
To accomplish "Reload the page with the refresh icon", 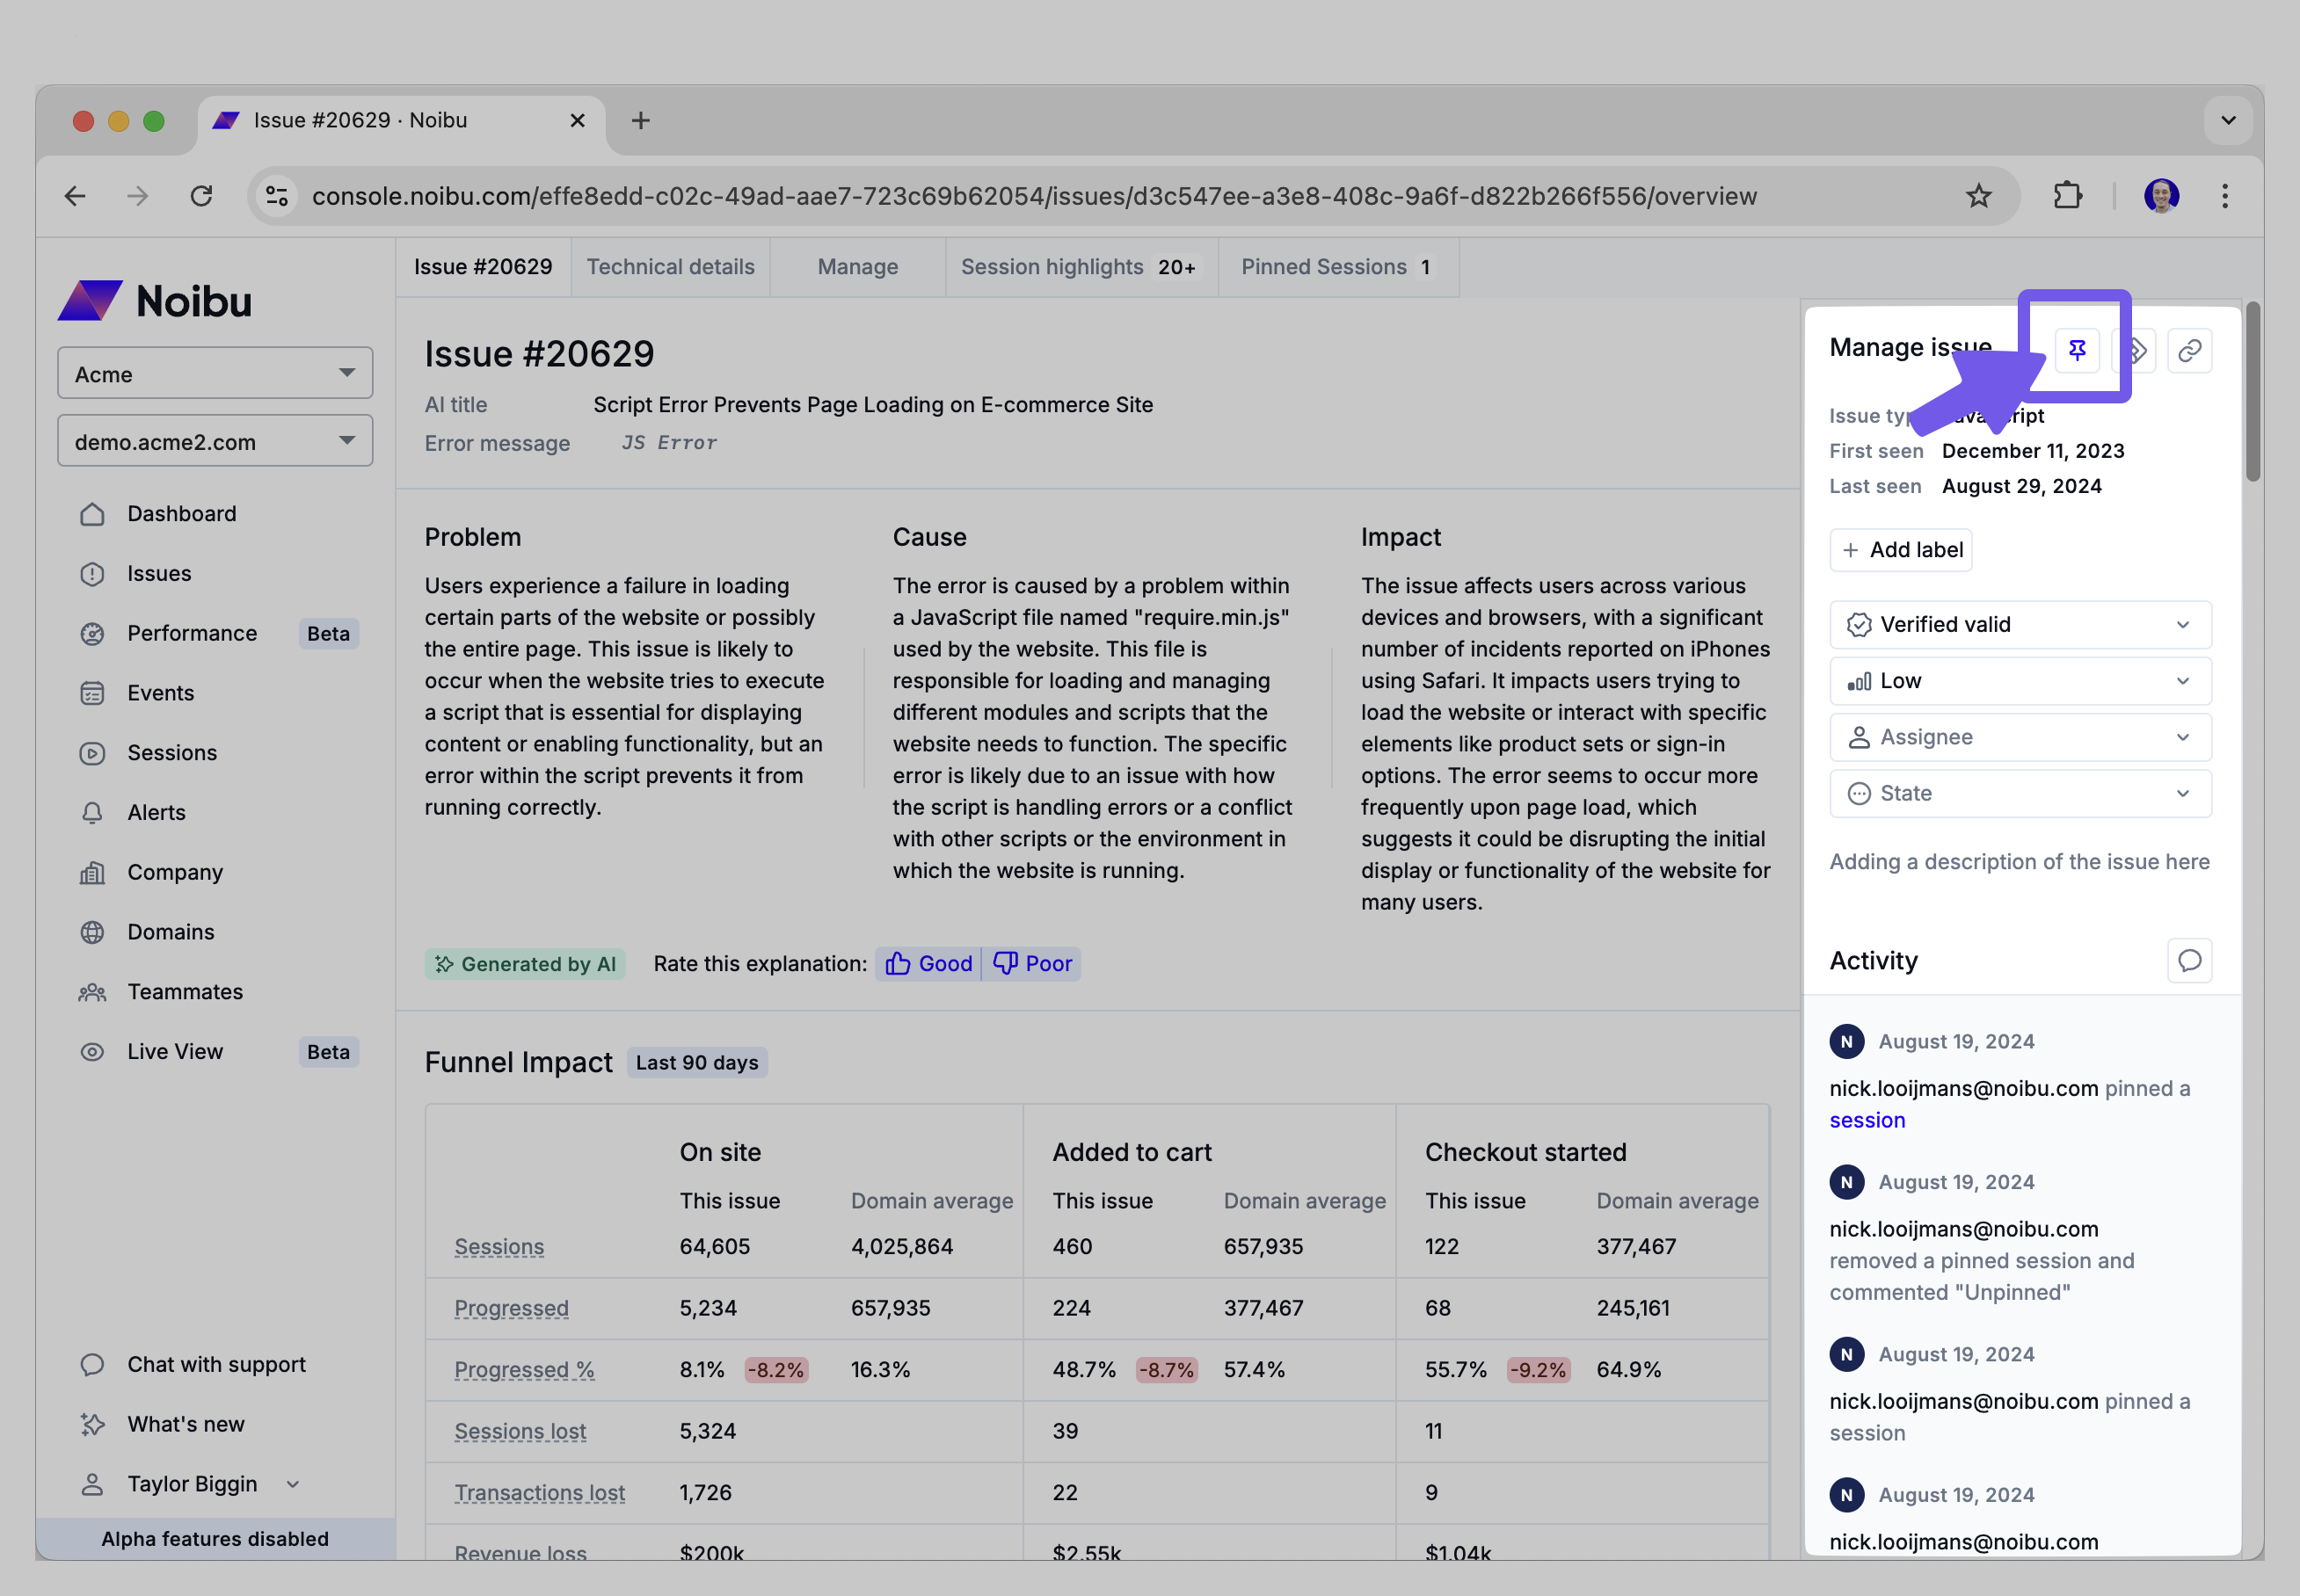I will coord(201,196).
